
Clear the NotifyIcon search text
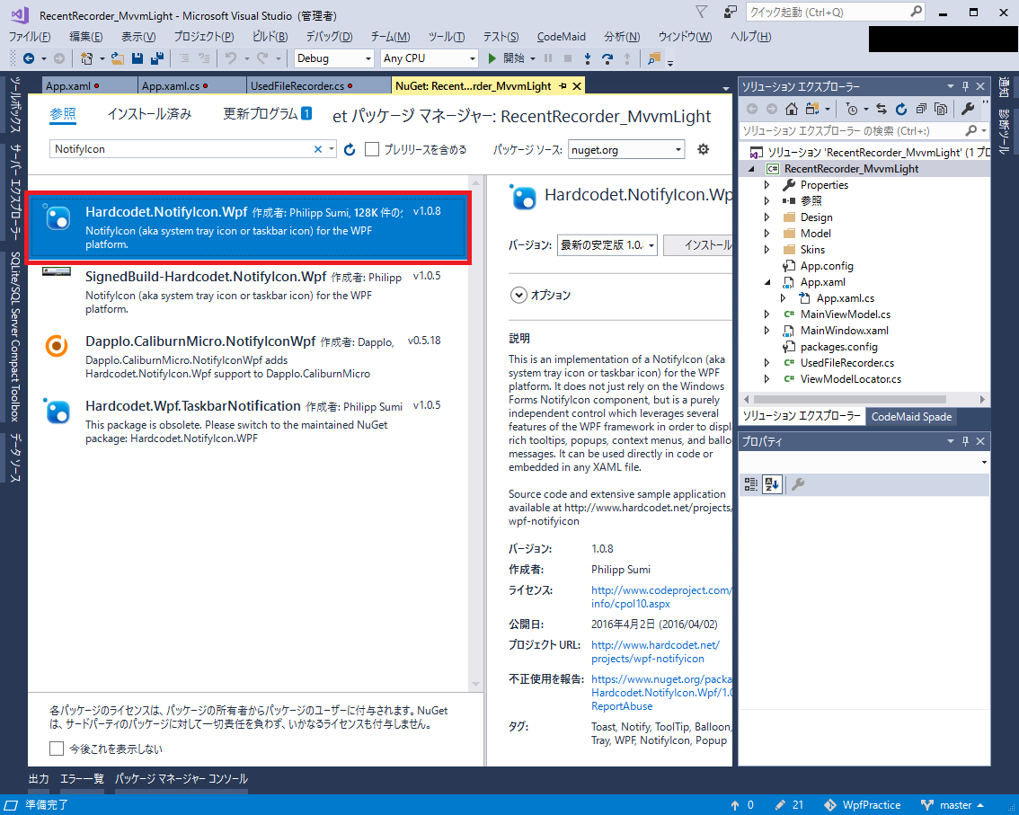(318, 149)
